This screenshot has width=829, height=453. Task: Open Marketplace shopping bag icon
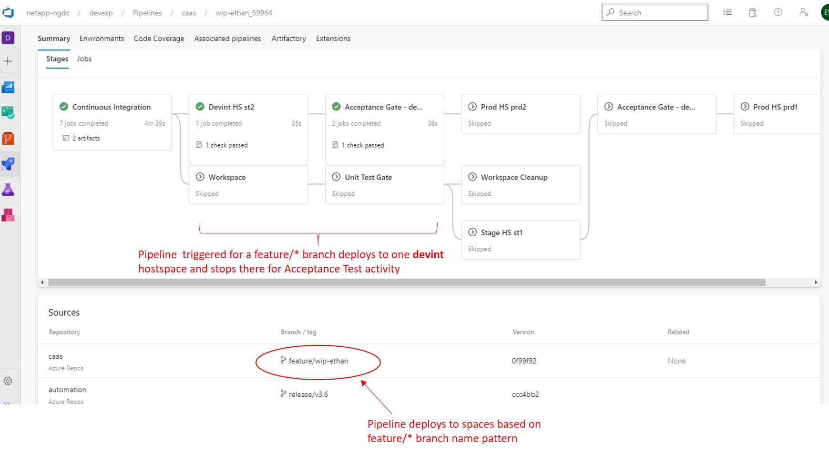(x=752, y=13)
